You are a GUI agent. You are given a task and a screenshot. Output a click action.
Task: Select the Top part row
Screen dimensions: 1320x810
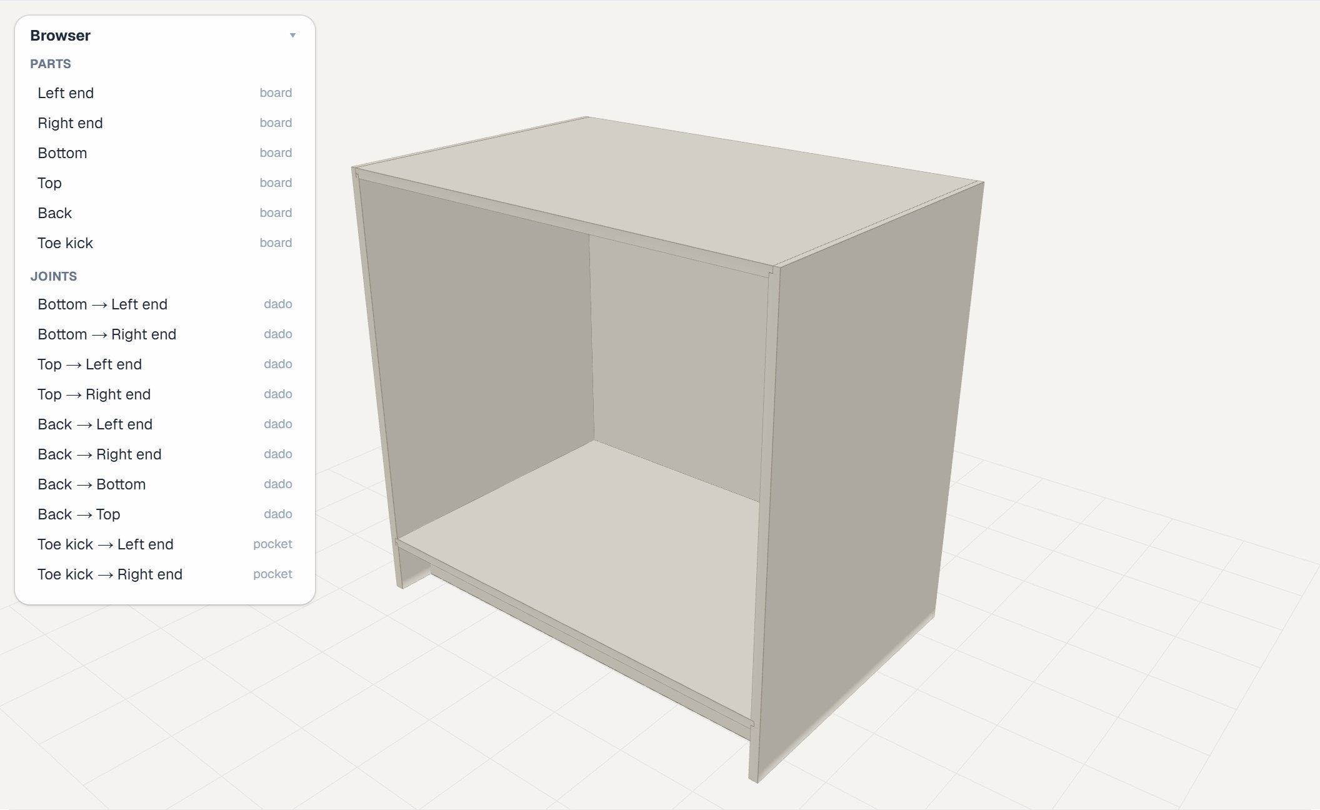[x=164, y=183]
